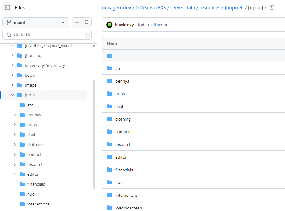Click [jobs] folder icon in tree
The width and height of the screenshot is (285, 211).
tap(20, 75)
